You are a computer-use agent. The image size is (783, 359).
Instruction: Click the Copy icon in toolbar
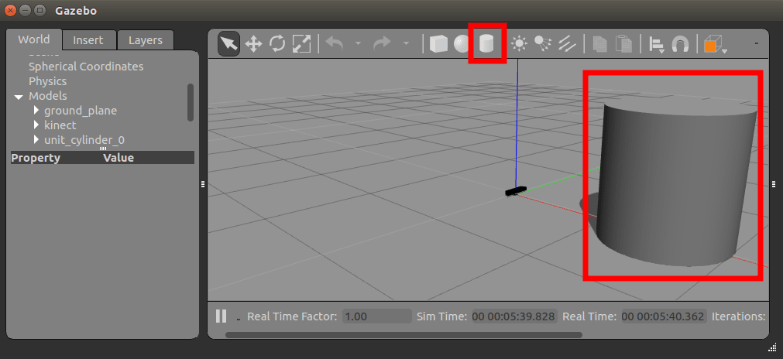tap(599, 44)
